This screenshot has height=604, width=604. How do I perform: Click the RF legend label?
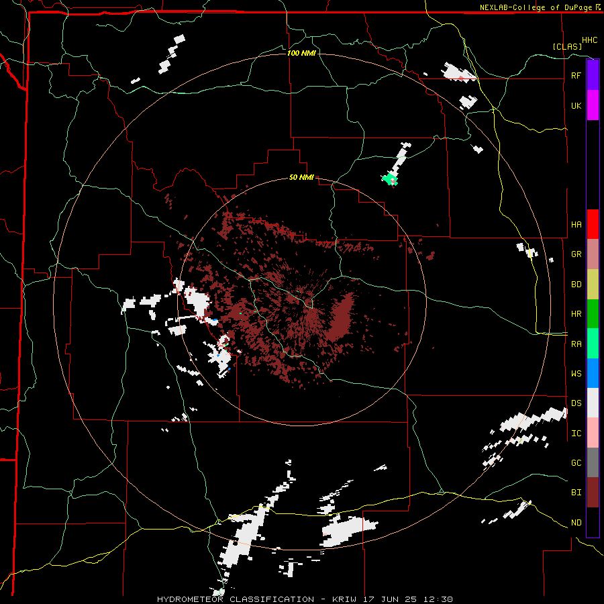click(576, 75)
